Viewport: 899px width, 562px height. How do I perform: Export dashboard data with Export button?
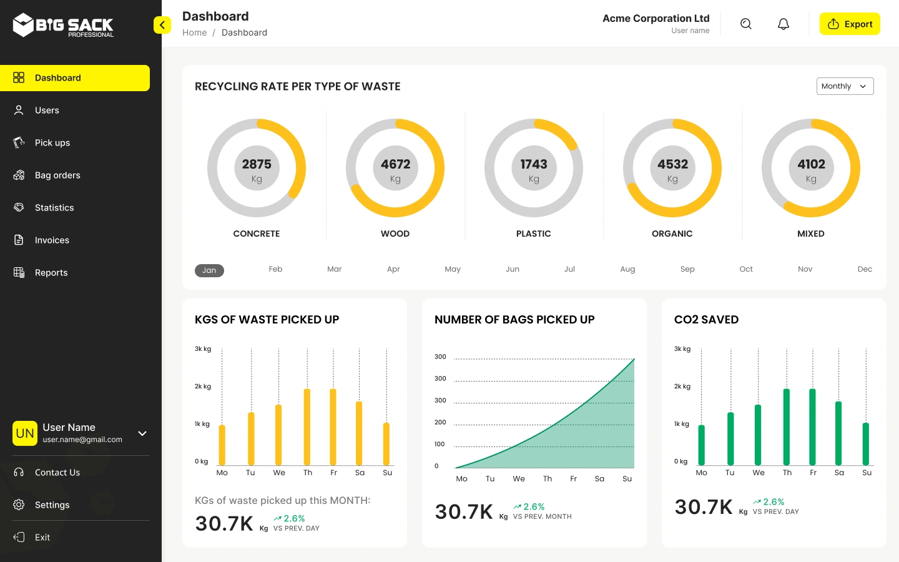[x=850, y=24]
